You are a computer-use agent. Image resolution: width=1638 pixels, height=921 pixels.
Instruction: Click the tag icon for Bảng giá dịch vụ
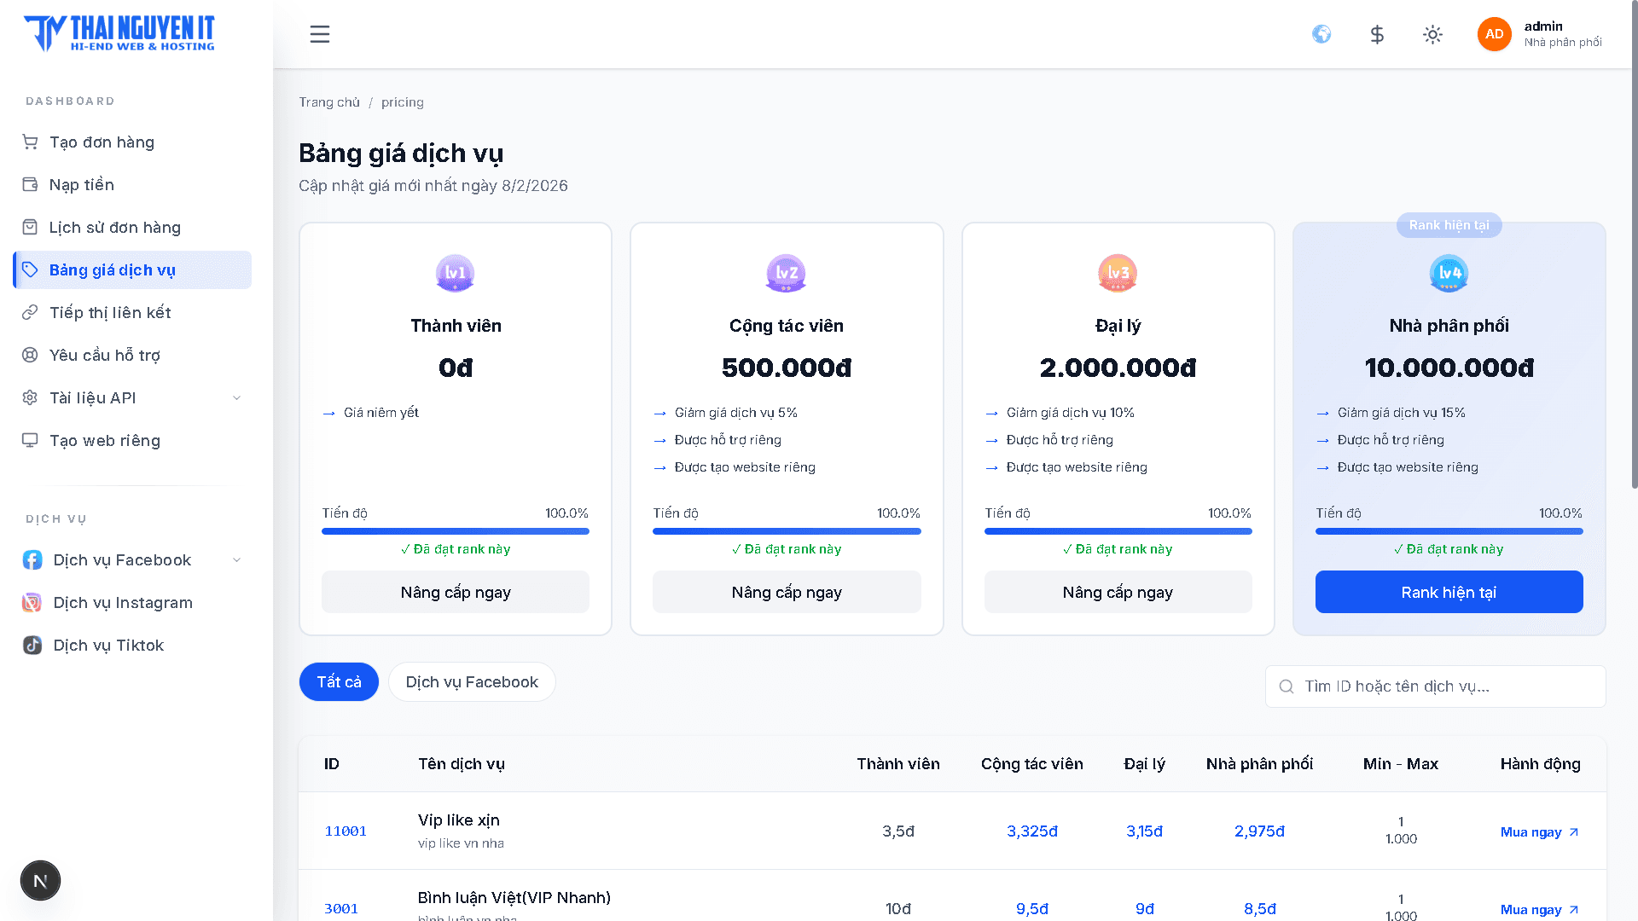tap(30, 269)
